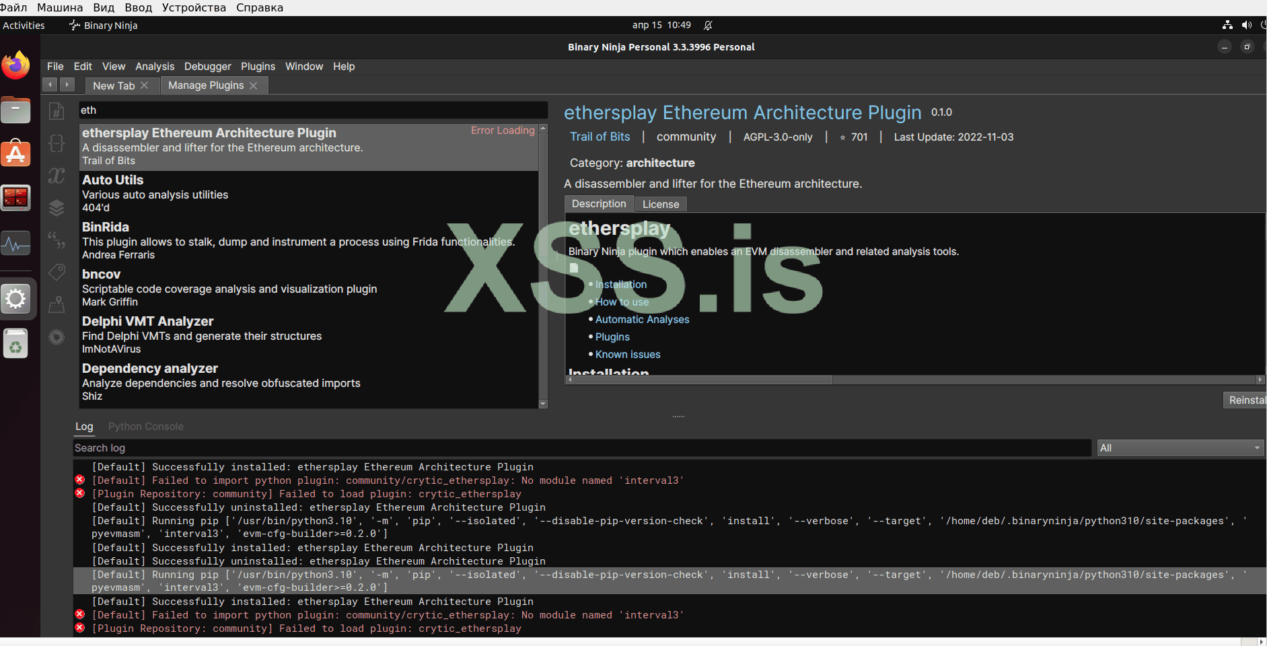Select the Delphi VMT Analyzer plugin entry
The image size is (1267, 646).
[x=309, y=335]
